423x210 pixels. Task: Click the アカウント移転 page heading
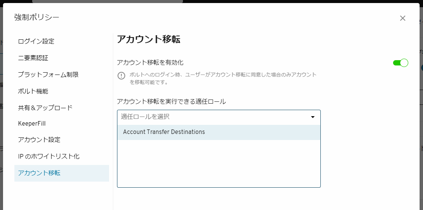click(148, 40)
